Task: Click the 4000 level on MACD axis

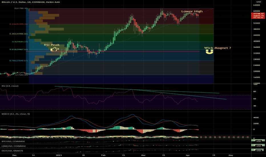Action: [256, 117]
